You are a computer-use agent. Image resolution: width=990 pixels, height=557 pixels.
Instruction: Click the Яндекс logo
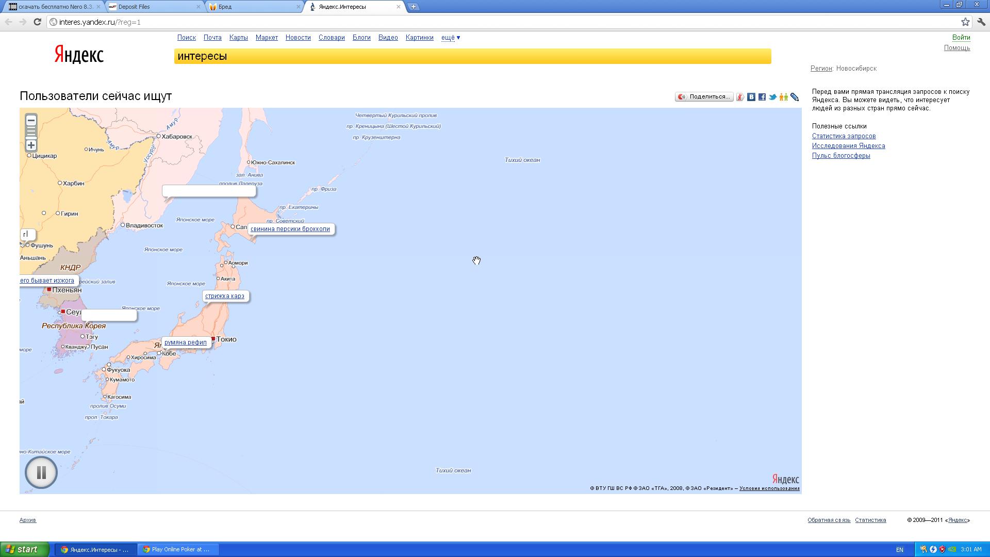[79, 54]
